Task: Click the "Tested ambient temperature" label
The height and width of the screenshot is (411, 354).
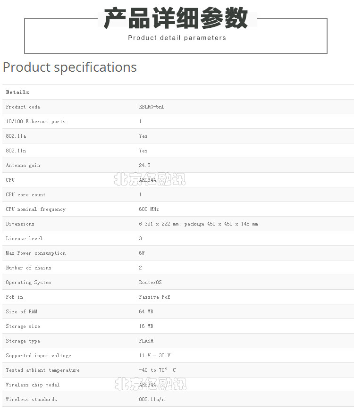Action: click(42, 370)
